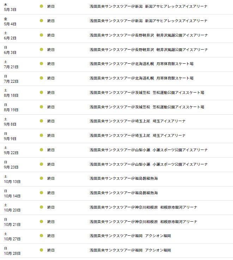Open the October 27 アクシオン福岡 event
This screenshot has width=233, height=260.
(x=130, y=236)
